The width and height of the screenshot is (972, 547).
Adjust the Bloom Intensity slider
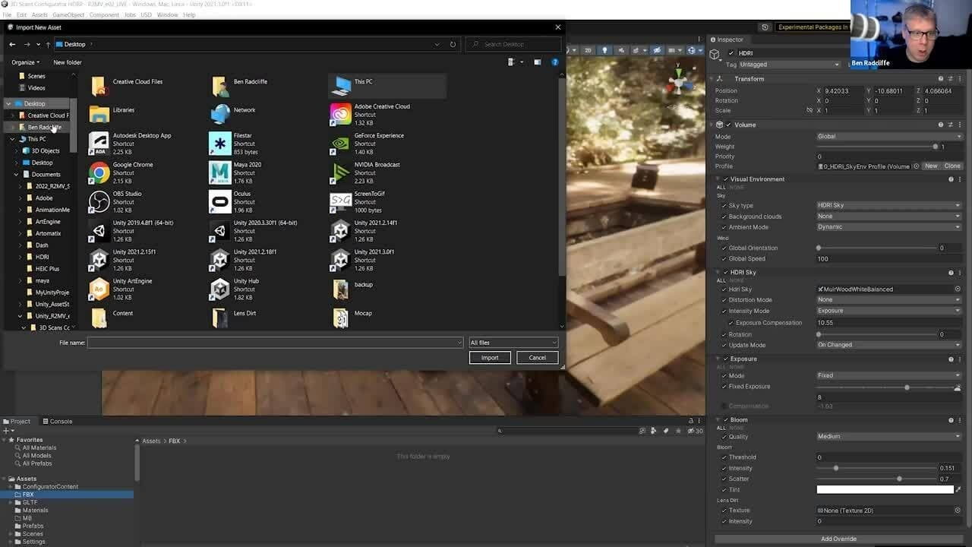pyautogui.click(x=876, y=468)
